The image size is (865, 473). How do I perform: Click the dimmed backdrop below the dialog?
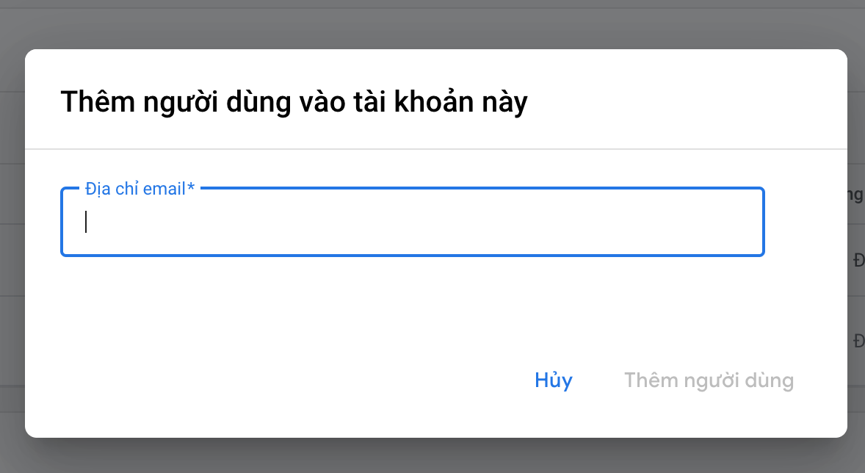tap(432, 457)
